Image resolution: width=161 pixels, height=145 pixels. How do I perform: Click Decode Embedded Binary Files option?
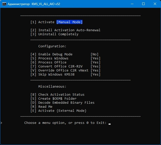click(x=62, y=102)
